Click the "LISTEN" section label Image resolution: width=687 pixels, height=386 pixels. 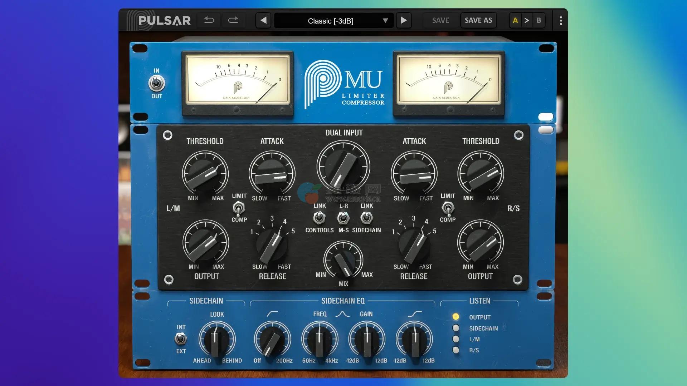click(x=479, y=301)
